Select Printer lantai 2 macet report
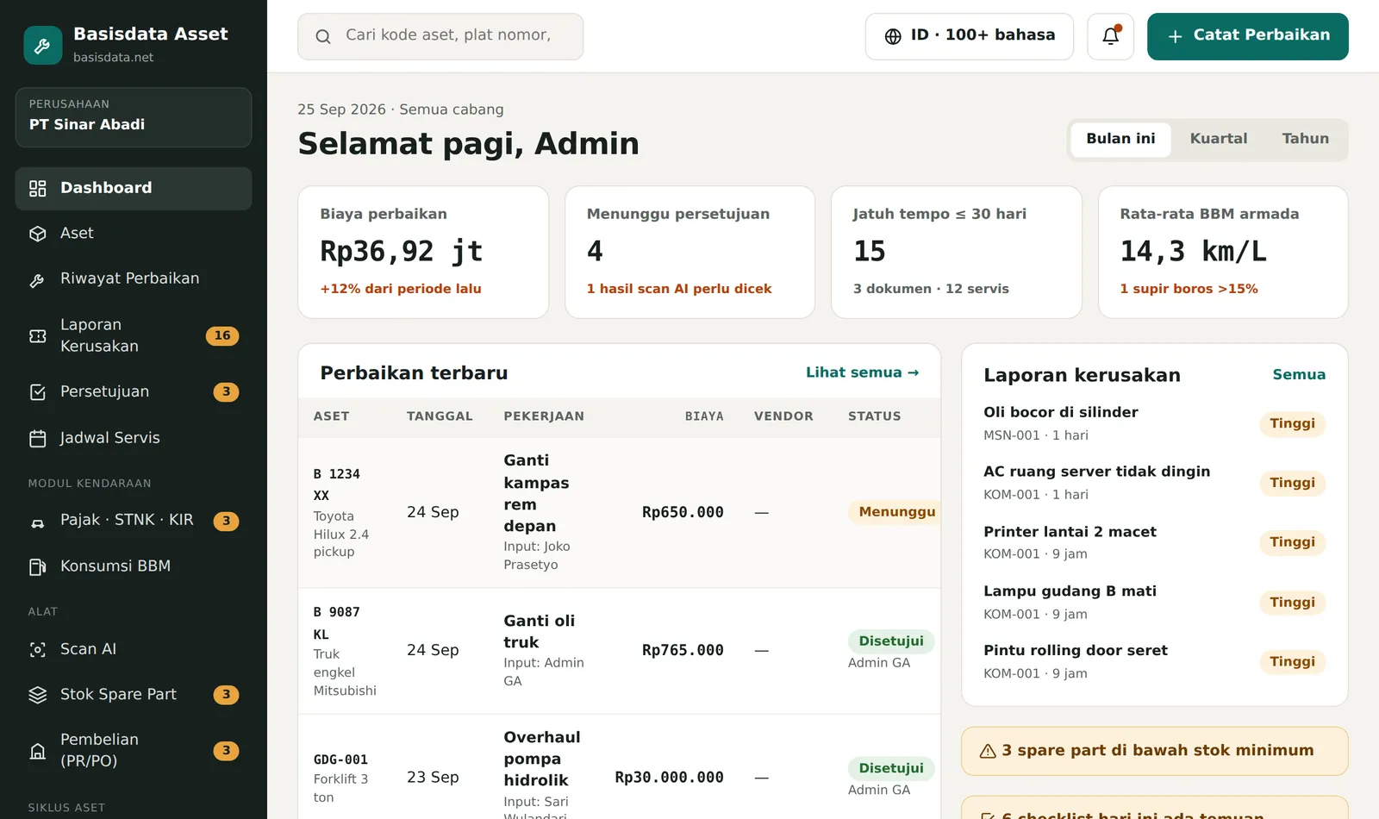The image size is (1379, 819). [1155, 542]
